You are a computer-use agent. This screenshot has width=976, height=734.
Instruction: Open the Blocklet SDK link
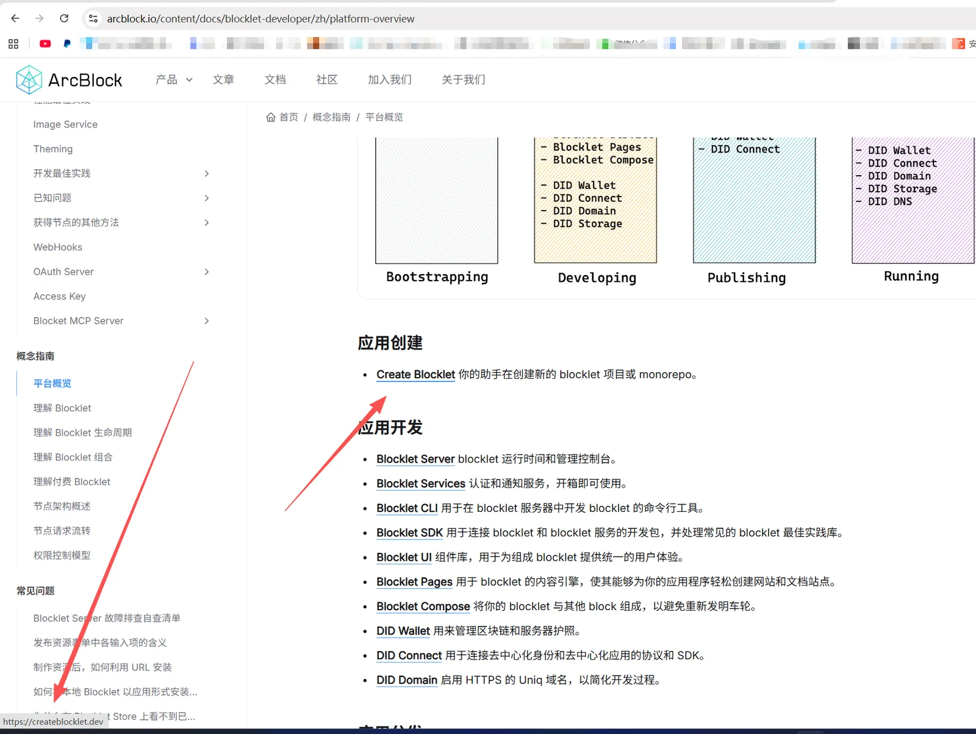pyautogui.click(x=410, y=533)
